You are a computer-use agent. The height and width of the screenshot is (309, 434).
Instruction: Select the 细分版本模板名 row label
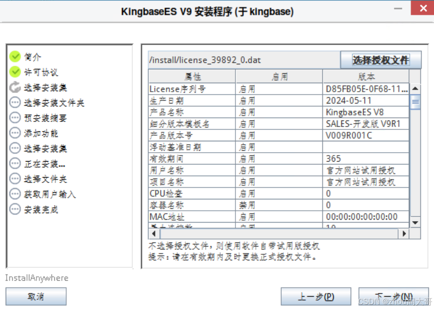[179, 124]
